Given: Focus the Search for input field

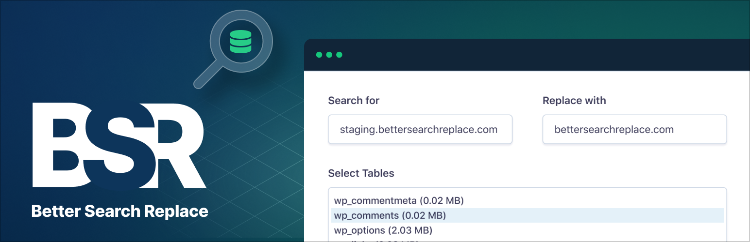Looking at the screenshot, I should pos(420,130).
